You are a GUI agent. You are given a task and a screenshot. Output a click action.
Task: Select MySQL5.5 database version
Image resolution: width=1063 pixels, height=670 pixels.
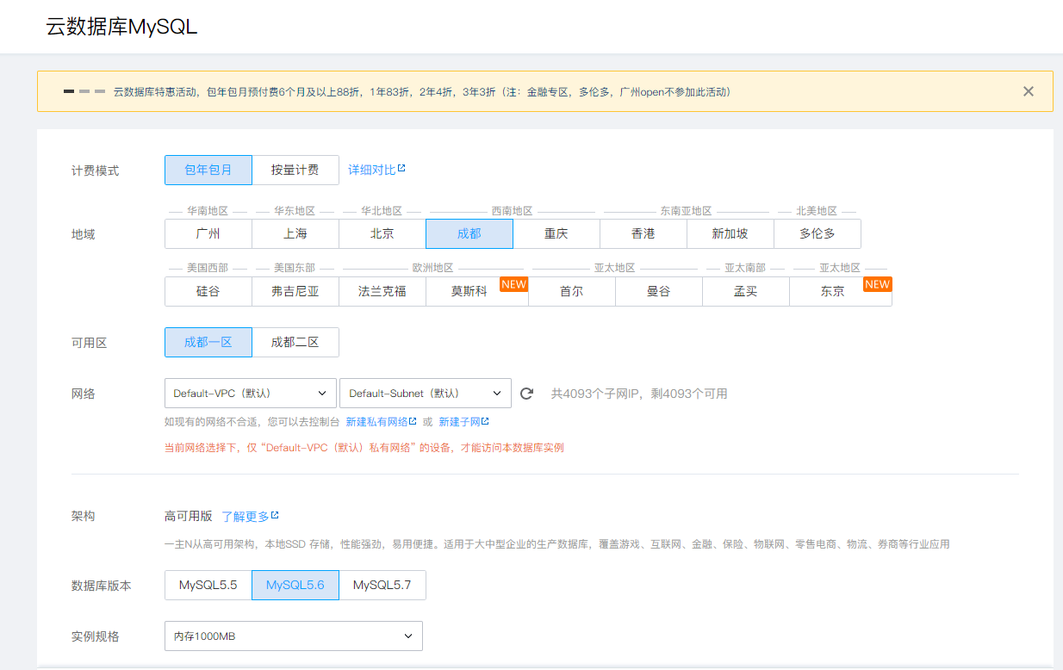(x=208, y=585)
